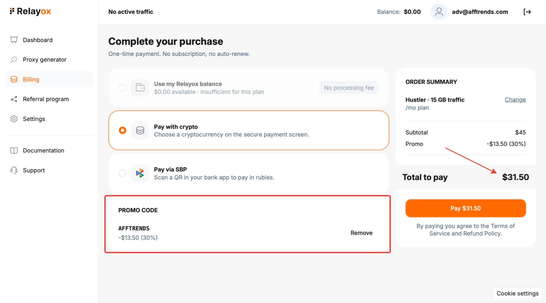Click the Pay $31.50 button

465,208
